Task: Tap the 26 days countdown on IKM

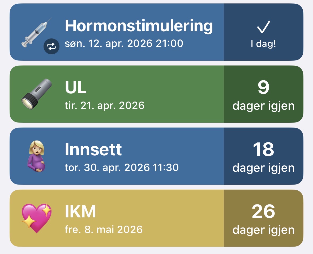Action: [263, 212]
